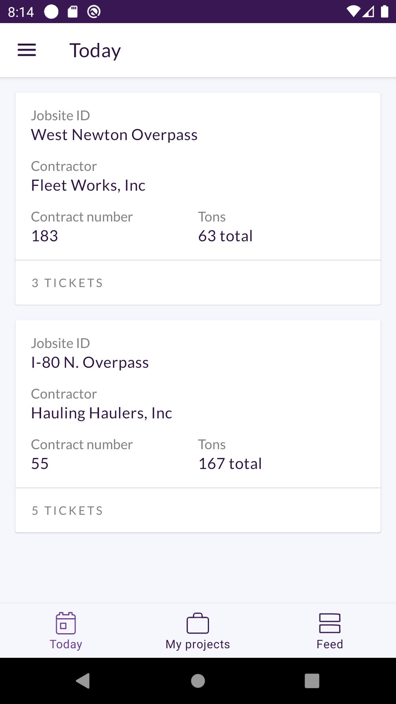Viewport: 396px width, 704px height.
Task: Open the 3 TICKETS link
Action: pos(67,283)
